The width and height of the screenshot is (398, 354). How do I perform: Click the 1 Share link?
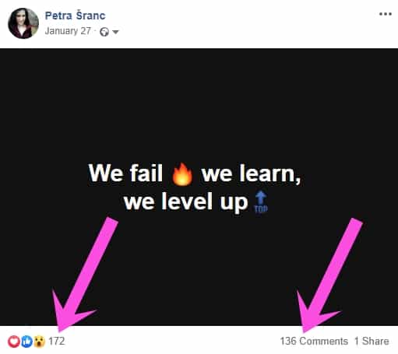pos(372,341)
